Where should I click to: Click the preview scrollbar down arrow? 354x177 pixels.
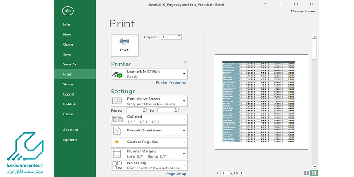pyautogui.click(x=315, y=166)
